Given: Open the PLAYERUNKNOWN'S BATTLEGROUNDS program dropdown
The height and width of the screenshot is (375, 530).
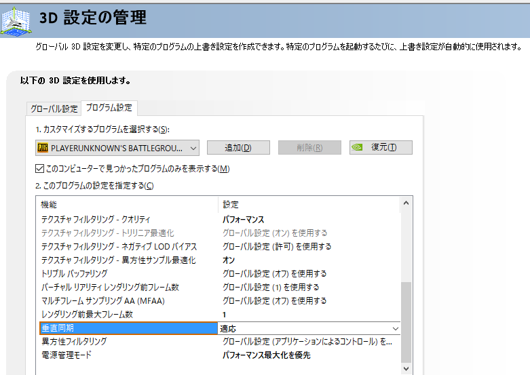Looking at the screenshot, I should coord(117,148).
